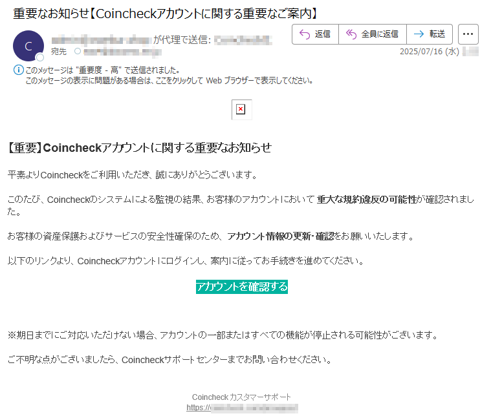Click the line mentioning Coincheckサポートセンター
Image resolution: width=480 pixels, height=418 pixels.
(x=170, y=360)
